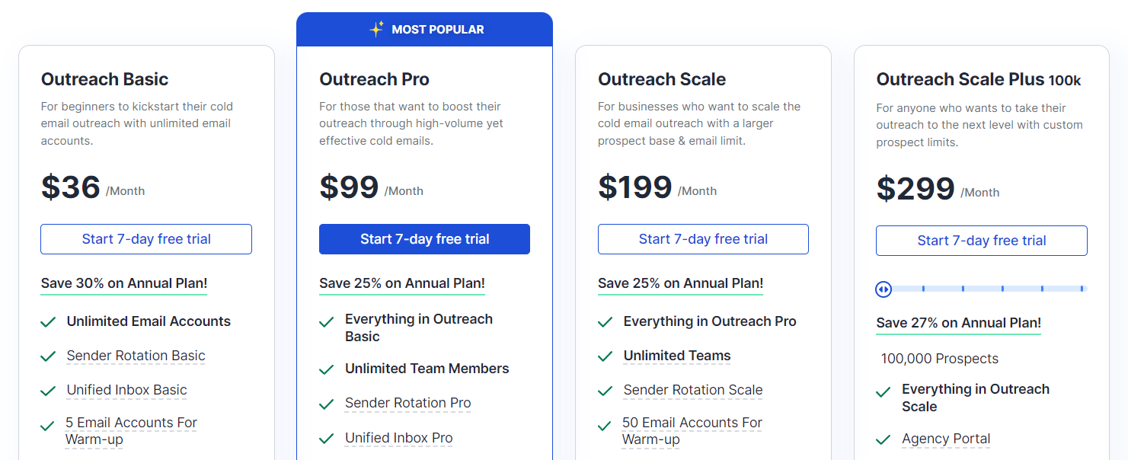
Task: Open the Unified Inbox Basic link
Action: (x=126, y=390)
